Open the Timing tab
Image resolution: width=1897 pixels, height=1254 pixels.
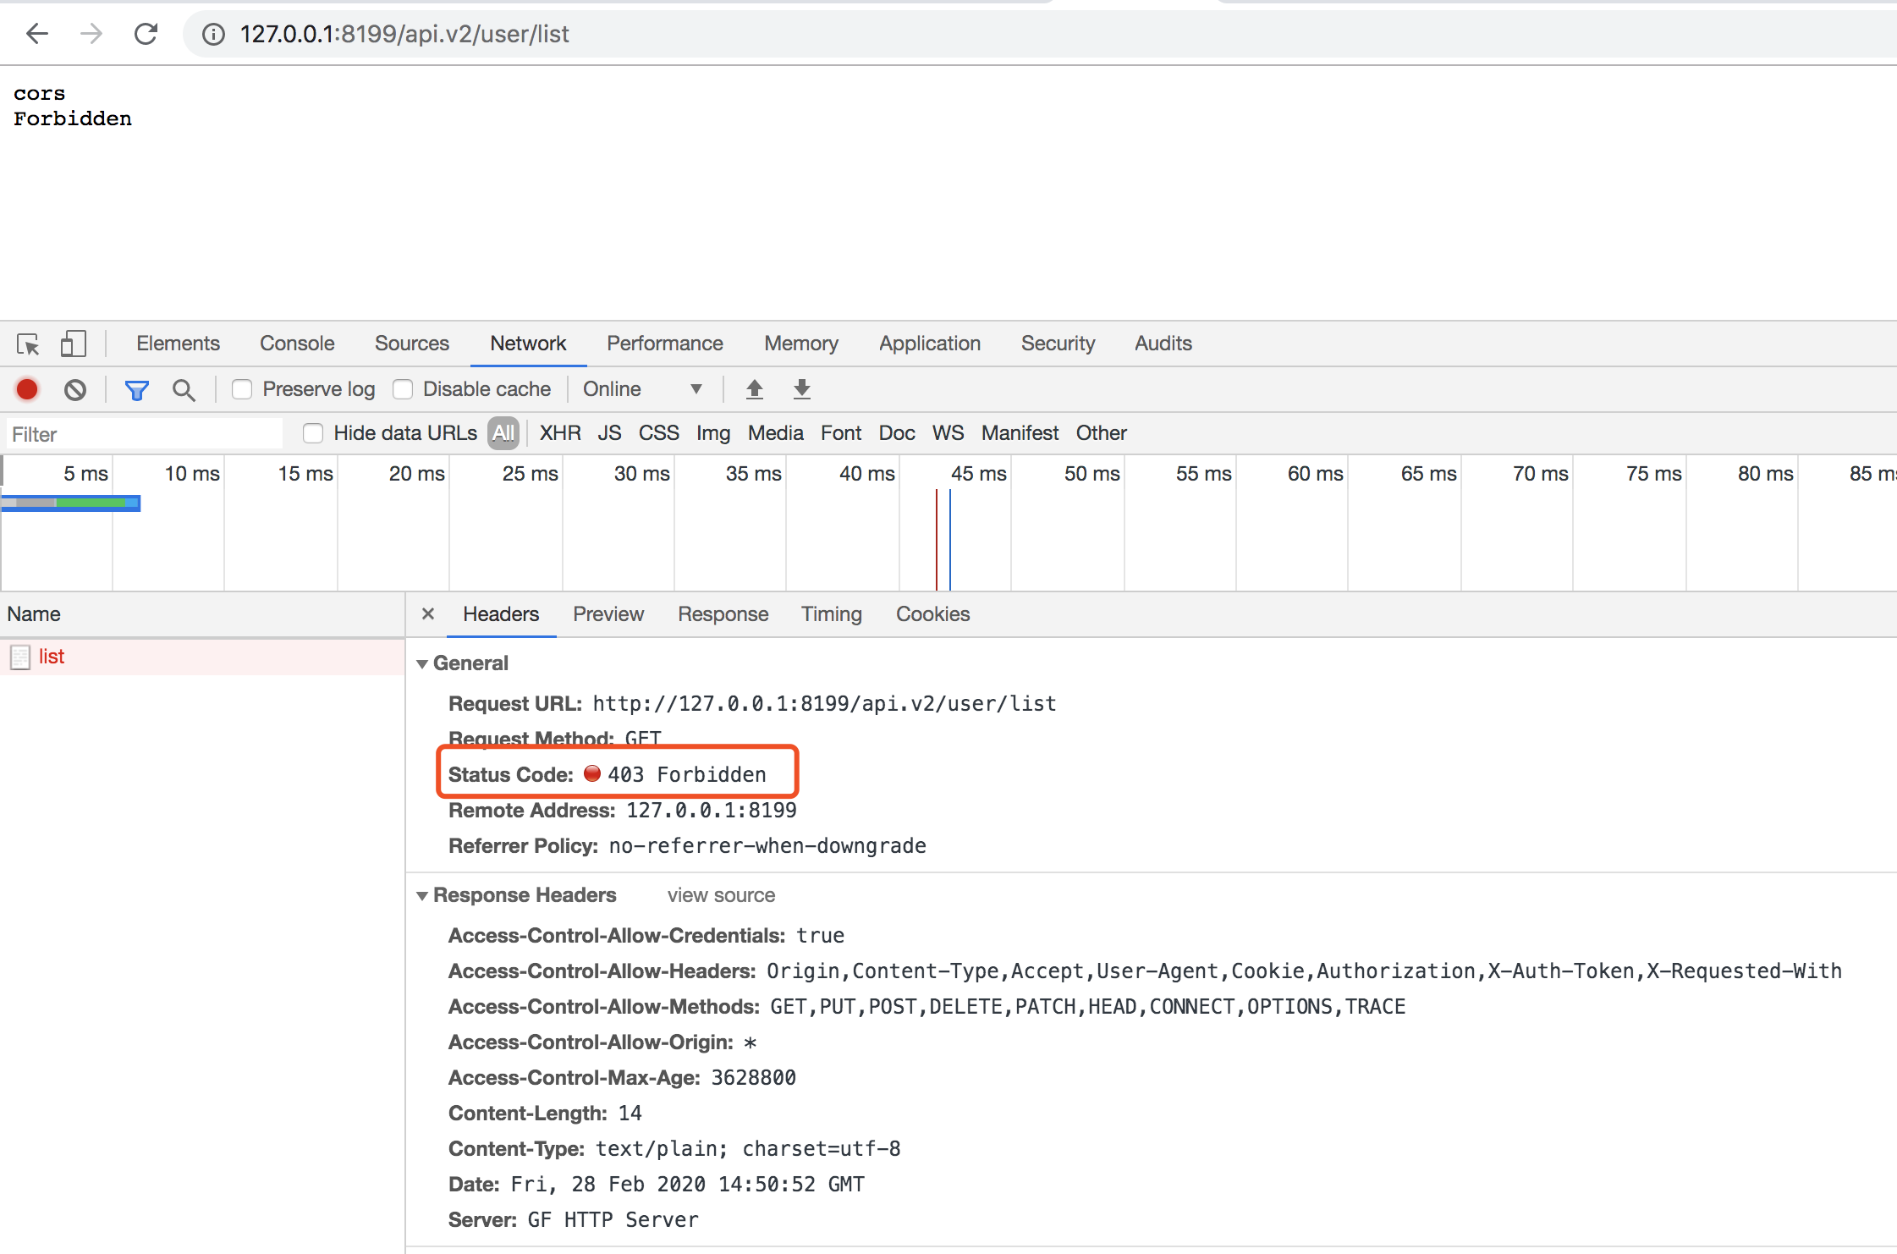click(831, 614)
